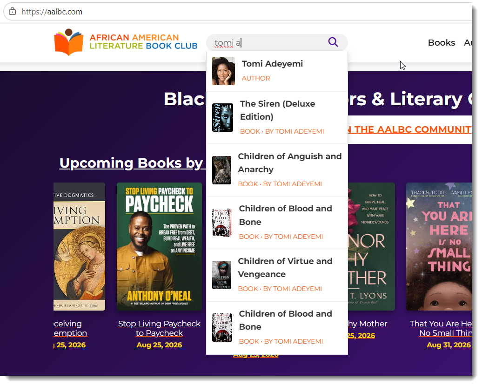Click the Mother book cover by T. Lyons
This screenshot has height=386, width=482.
[x=371, y=246]
